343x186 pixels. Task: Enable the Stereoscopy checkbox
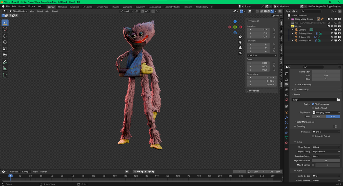click(295, 89)
